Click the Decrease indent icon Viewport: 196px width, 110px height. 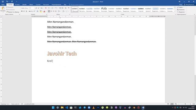pos(60,8)
